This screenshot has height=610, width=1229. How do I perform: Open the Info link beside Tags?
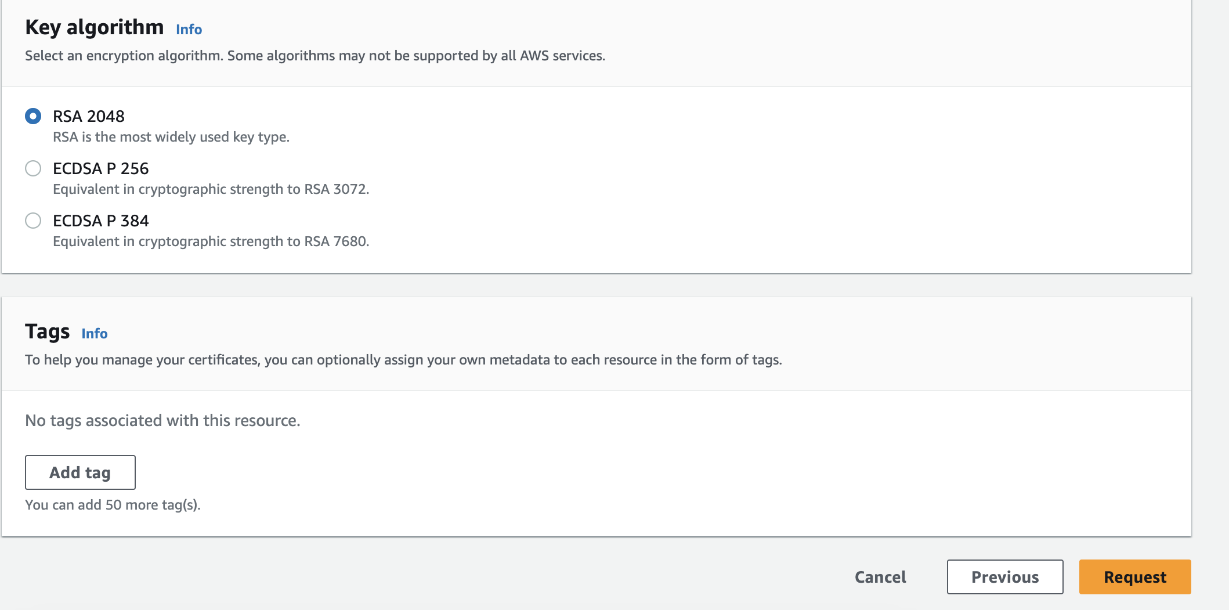(94, 334)
